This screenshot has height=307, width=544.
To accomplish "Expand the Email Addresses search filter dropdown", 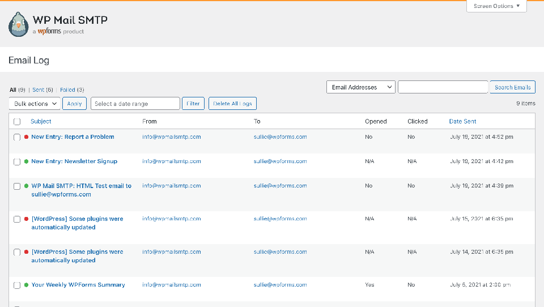I will [x=360, y=87].
